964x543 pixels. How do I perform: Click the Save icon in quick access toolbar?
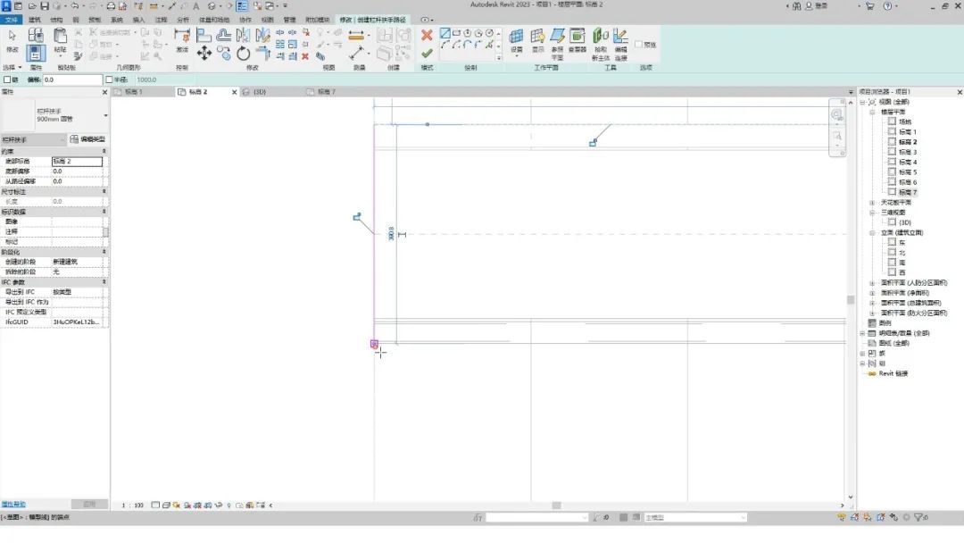[45, 5]
